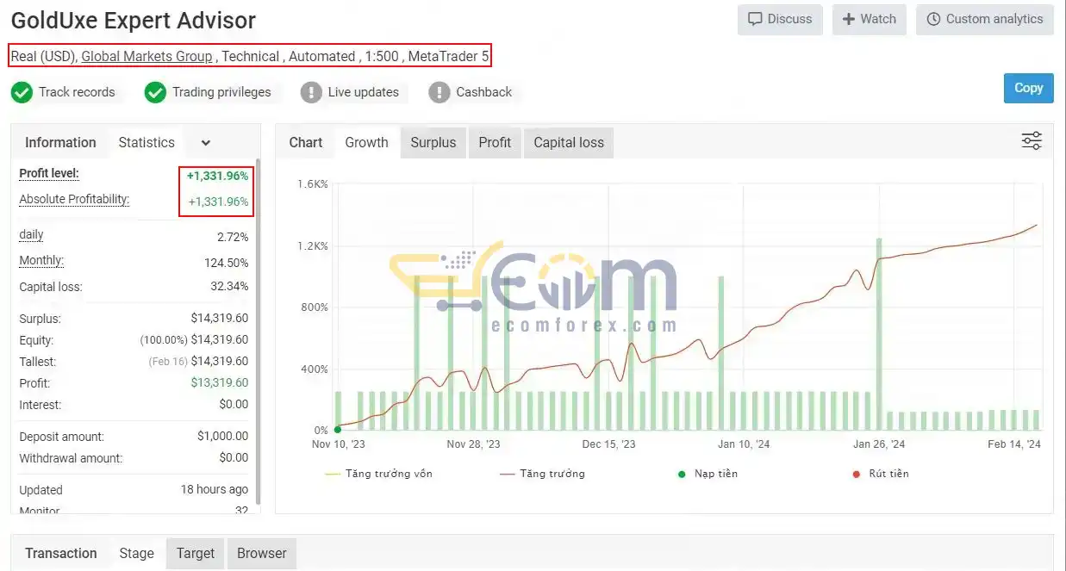
Task: Click the Absolute Profitability label
Action: [x=74, y=200]
